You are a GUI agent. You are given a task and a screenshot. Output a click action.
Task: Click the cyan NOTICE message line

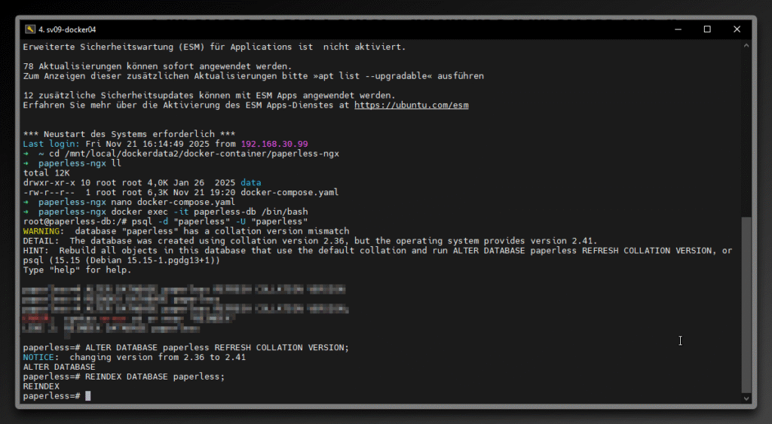point(134,357)
